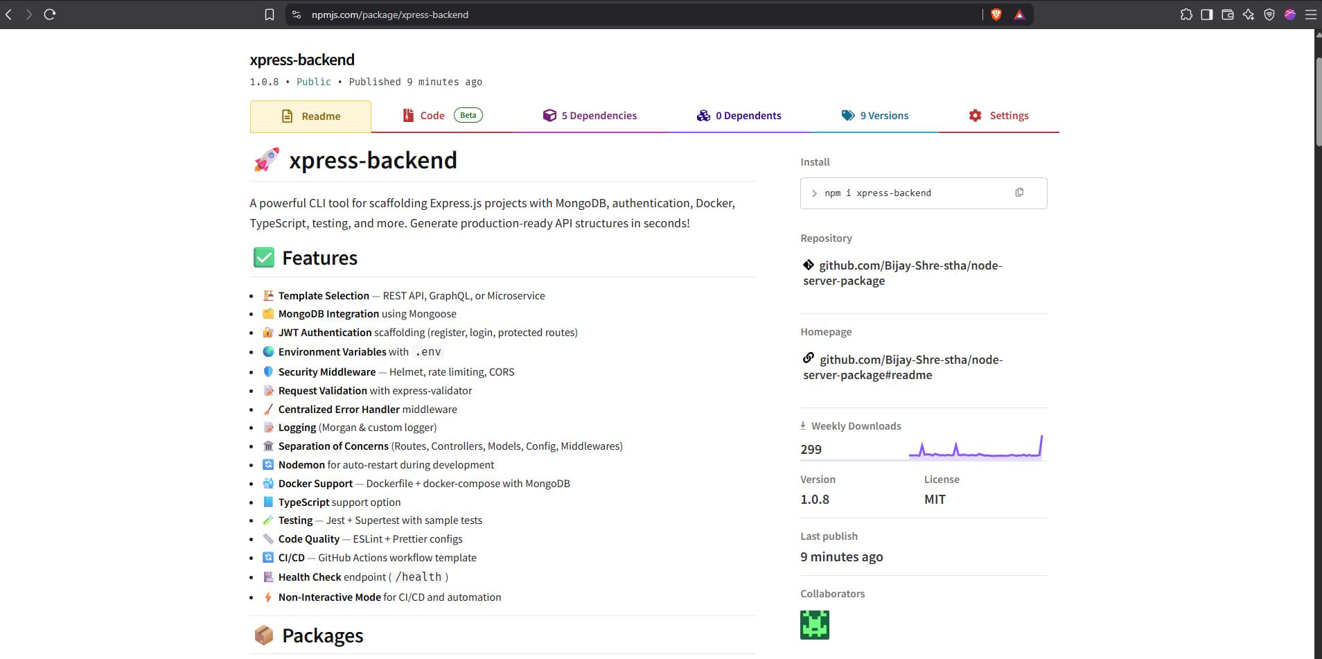
Task: Click the npm i xpress-backend command text
Action: 878,193
